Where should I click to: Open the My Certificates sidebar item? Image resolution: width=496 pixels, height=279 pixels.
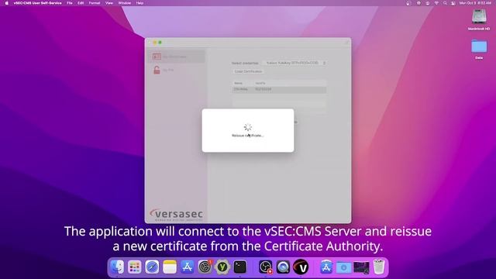click(x=176, y=57)
